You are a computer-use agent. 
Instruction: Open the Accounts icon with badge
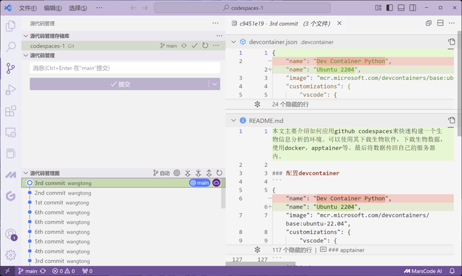pos(11,235)
